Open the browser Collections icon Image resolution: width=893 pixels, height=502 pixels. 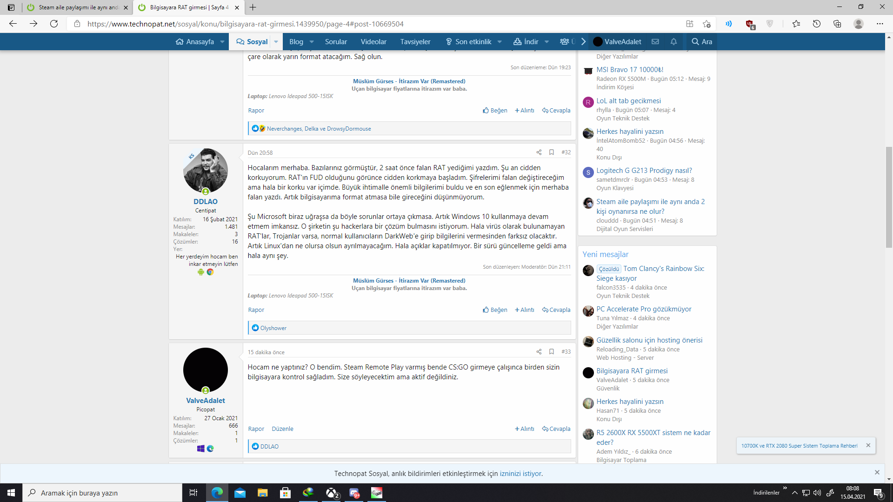pyautogui.click(x=837, y=24)
